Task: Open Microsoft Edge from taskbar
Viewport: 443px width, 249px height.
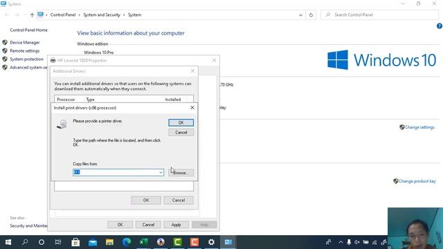Action: pos(127,242)
